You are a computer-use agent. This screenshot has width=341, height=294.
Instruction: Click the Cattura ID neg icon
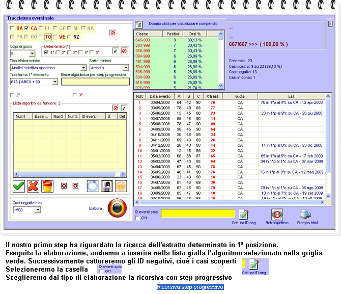pyautogui.click(x=243, y=215)
